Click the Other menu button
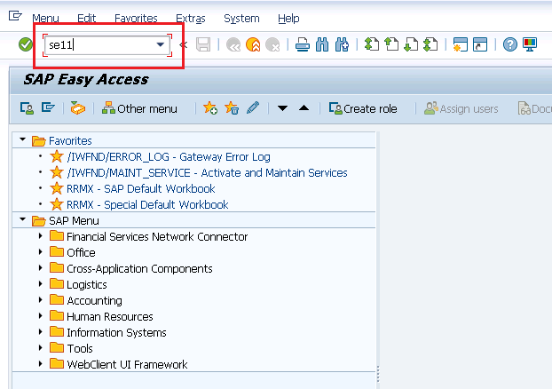This screenshot has width=552, height=389. pyautogui.click(x=139, y=108)
